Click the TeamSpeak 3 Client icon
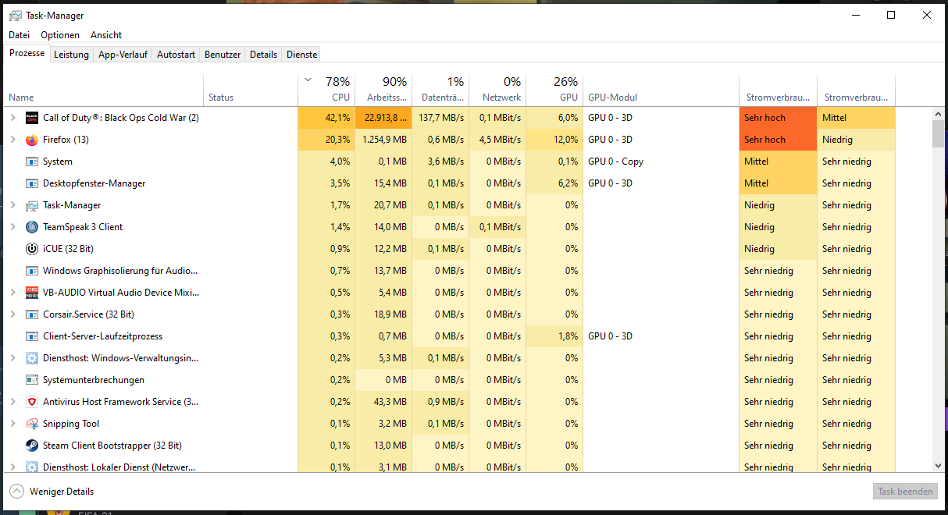The height and width of the screenshot is (515, 948). point(32,227)
